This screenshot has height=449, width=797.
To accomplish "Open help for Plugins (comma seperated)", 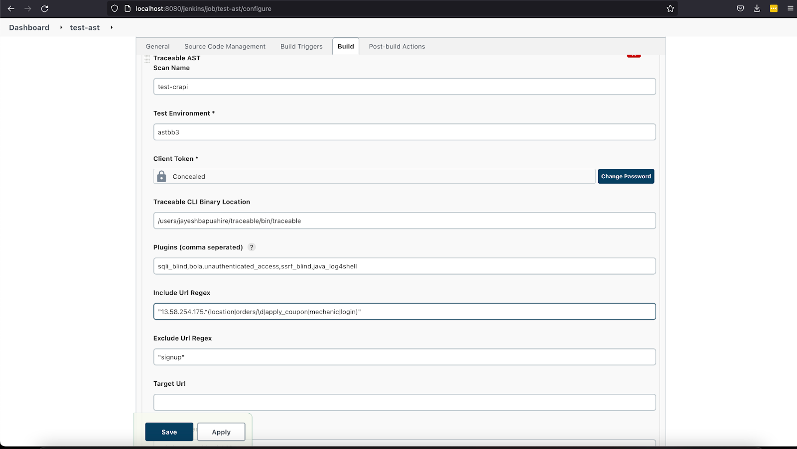I will click(x=252, y=247).
